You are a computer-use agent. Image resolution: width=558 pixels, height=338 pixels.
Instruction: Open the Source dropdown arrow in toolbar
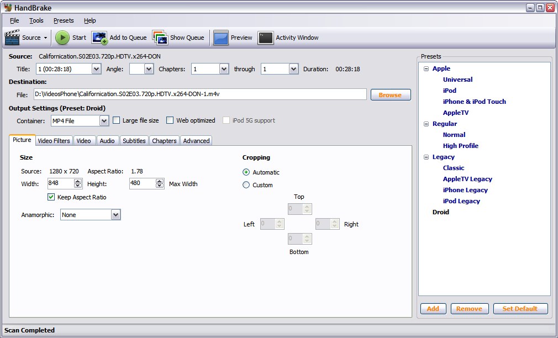(x=45, y=38)
